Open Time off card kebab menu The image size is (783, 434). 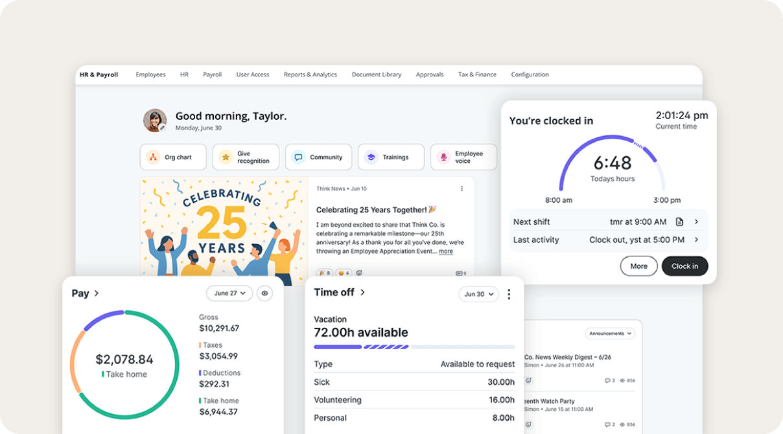[509, 294]
